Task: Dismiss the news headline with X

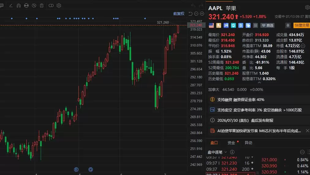Action: click(308, 131)
